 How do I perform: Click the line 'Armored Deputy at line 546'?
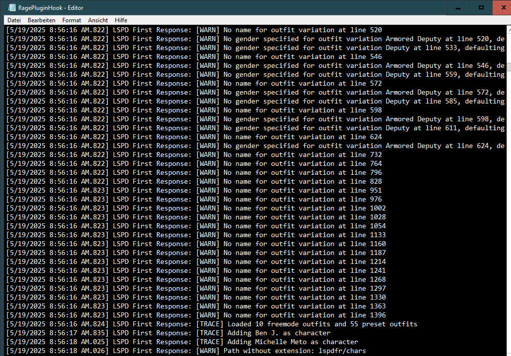pyautogui.click(x=255, y=65)
